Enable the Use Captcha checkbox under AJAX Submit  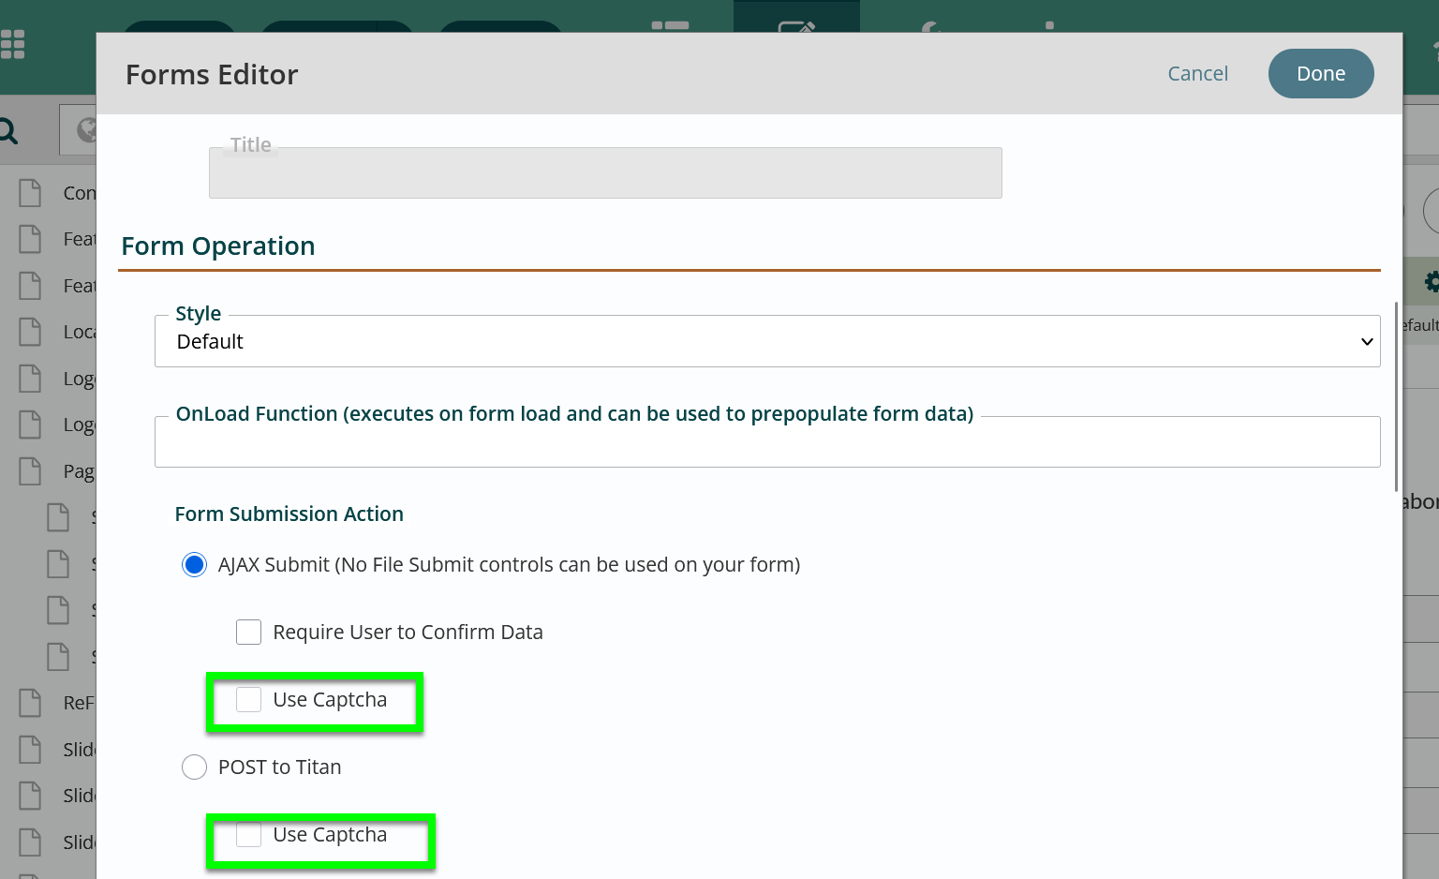248,699
